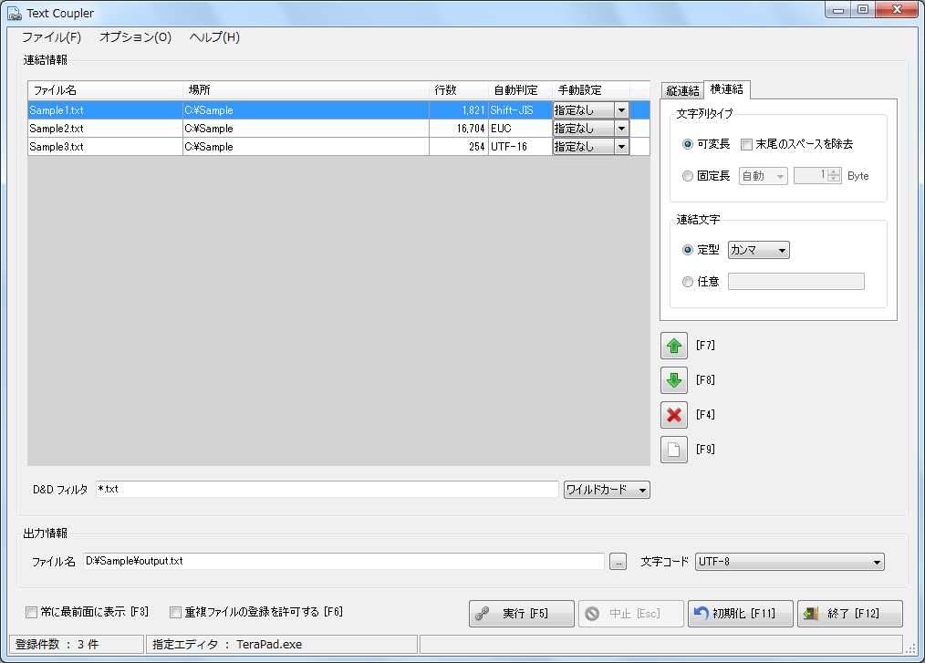The height and width of the screenshot is (663, 925).
Task: Open the ワイルドカード filter type dropdown
Action: point(606,490)
